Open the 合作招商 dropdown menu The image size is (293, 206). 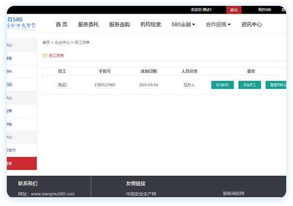pyautogui.click(x=218, y=25)
